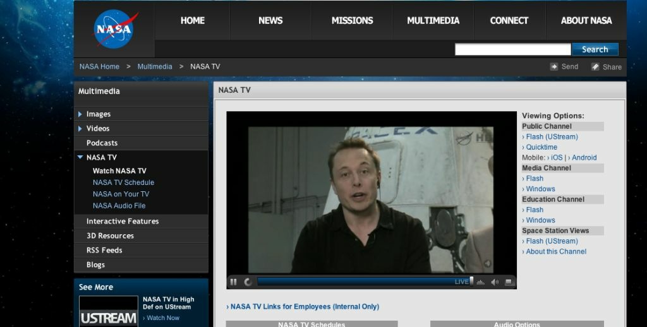This screenshot has width=647, height=327.
Task: Open the HOME menu
Action: (x=192, y=20)
